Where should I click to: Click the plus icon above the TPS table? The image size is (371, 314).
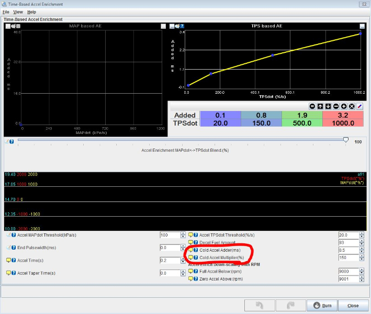pos(344,106)
